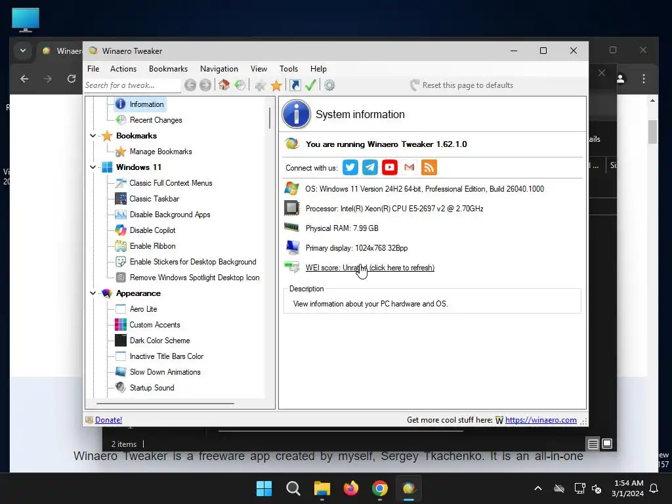Image resolution: width=672 pixels, height=504 pixels.
Task: Click the Disable Copilot icon in tree
Action: tap(121, 230)
